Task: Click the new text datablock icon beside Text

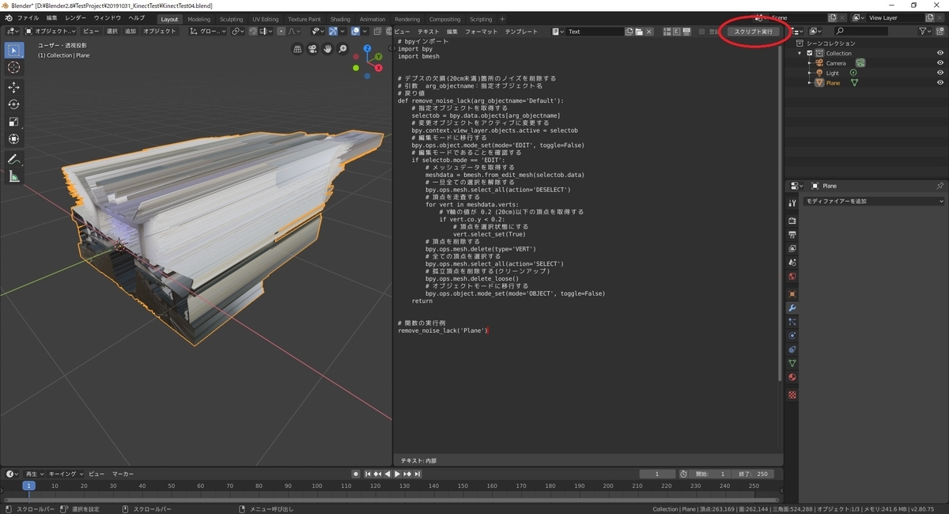Action: pyautogui.click(x=629, y=32)
